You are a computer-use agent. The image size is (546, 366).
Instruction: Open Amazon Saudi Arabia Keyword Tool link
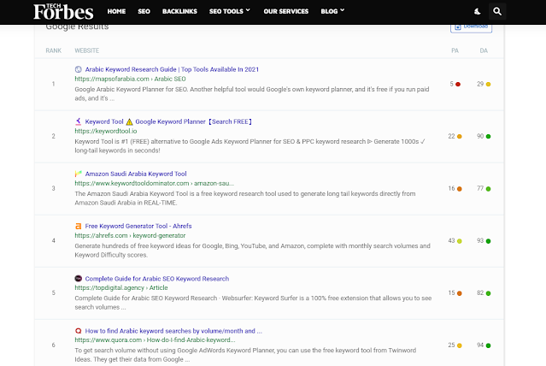coord(136,174)
